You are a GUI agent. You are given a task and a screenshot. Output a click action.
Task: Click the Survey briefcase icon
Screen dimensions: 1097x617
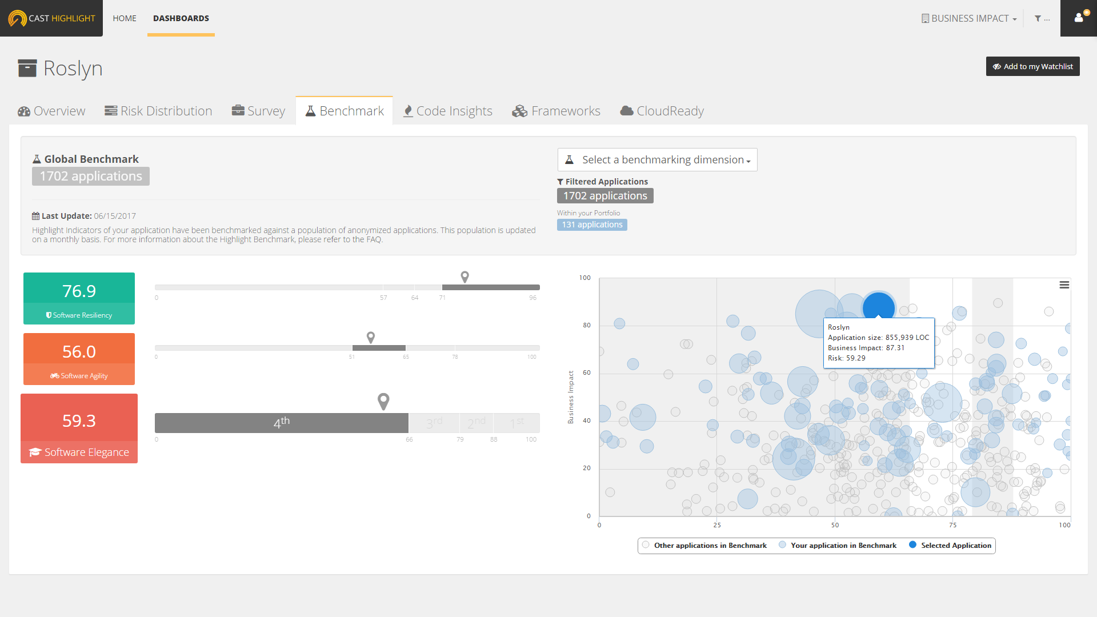point(238,110)
